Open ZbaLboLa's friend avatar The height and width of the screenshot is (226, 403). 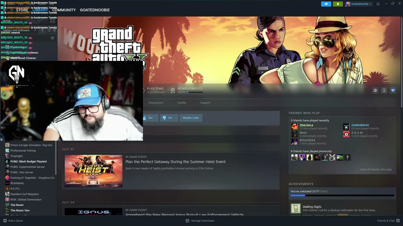click(294, 126)
